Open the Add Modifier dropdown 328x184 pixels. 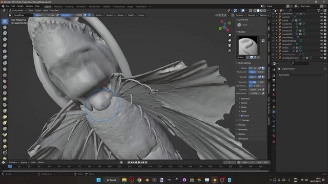302,75
